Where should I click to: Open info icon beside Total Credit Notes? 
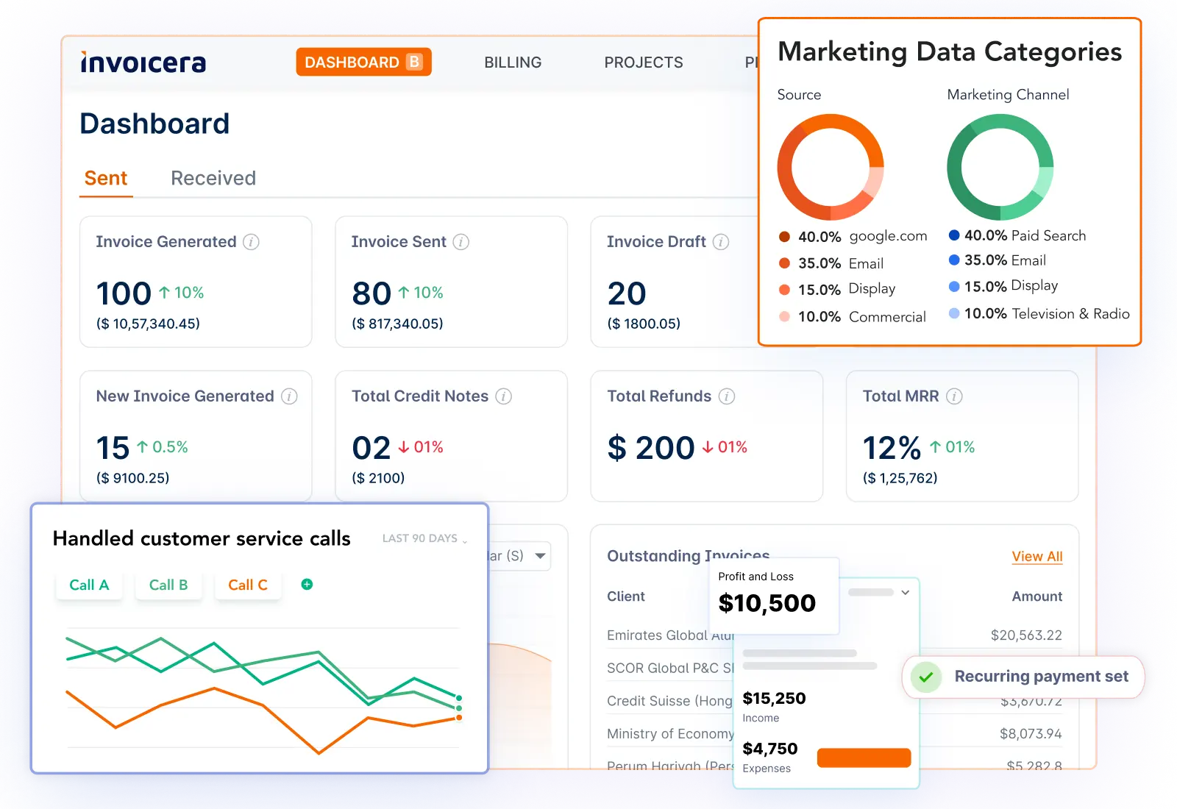tap(504, 396)
